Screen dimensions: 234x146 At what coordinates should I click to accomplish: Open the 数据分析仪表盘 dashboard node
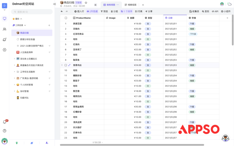(x=27, y=39)
